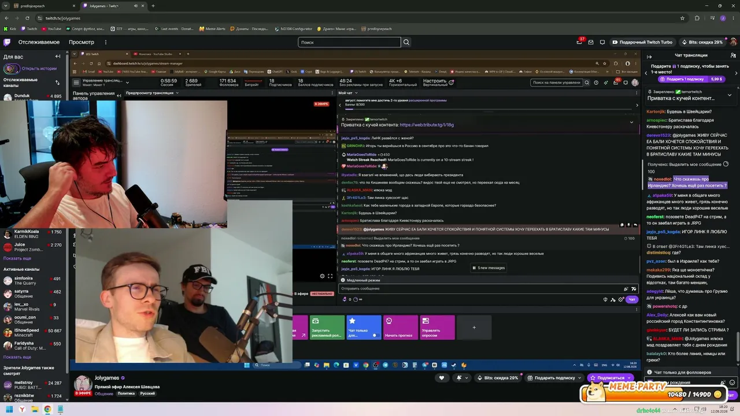Image resolution: width=740 pixels, height=416 pixels.
Task: Click the three-dot more menu beside Просмотр
Action: 106,42
